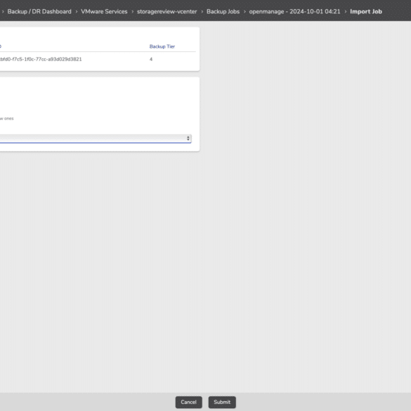Go to VMware Services breadcrumb
This screenshot has width=411, height=411.
point(104,11)
